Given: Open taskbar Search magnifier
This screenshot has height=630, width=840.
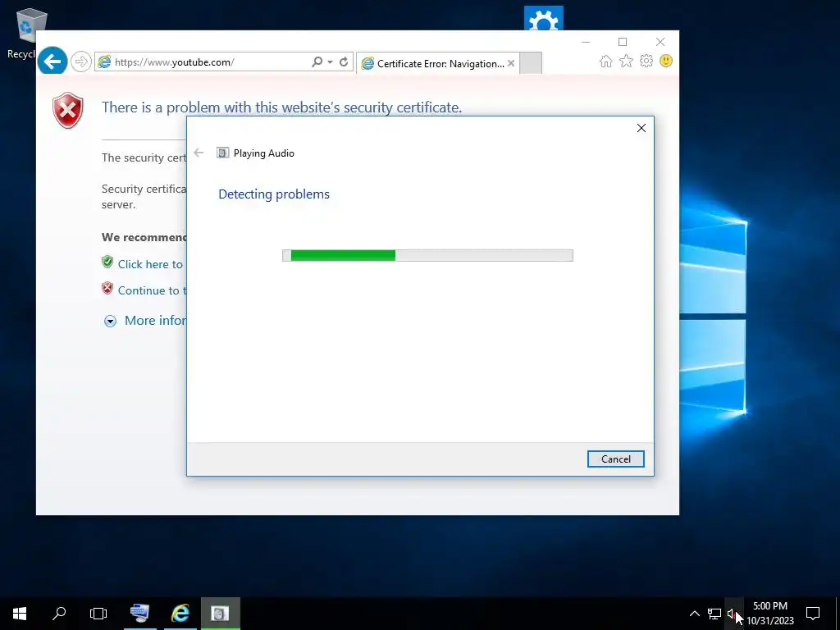Looking at the screenshot, I should [59, 614].
